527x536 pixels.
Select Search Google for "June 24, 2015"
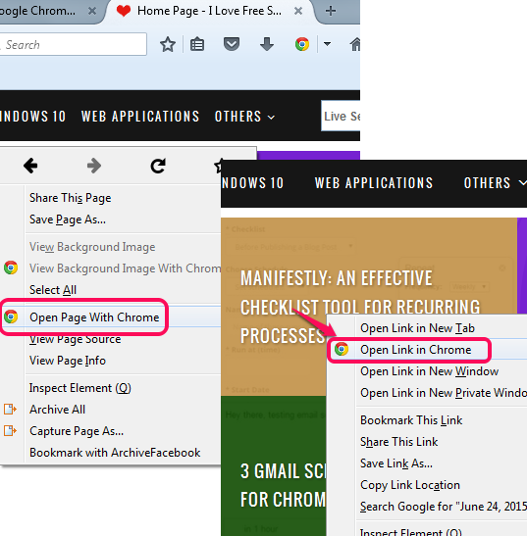(444, 507)
